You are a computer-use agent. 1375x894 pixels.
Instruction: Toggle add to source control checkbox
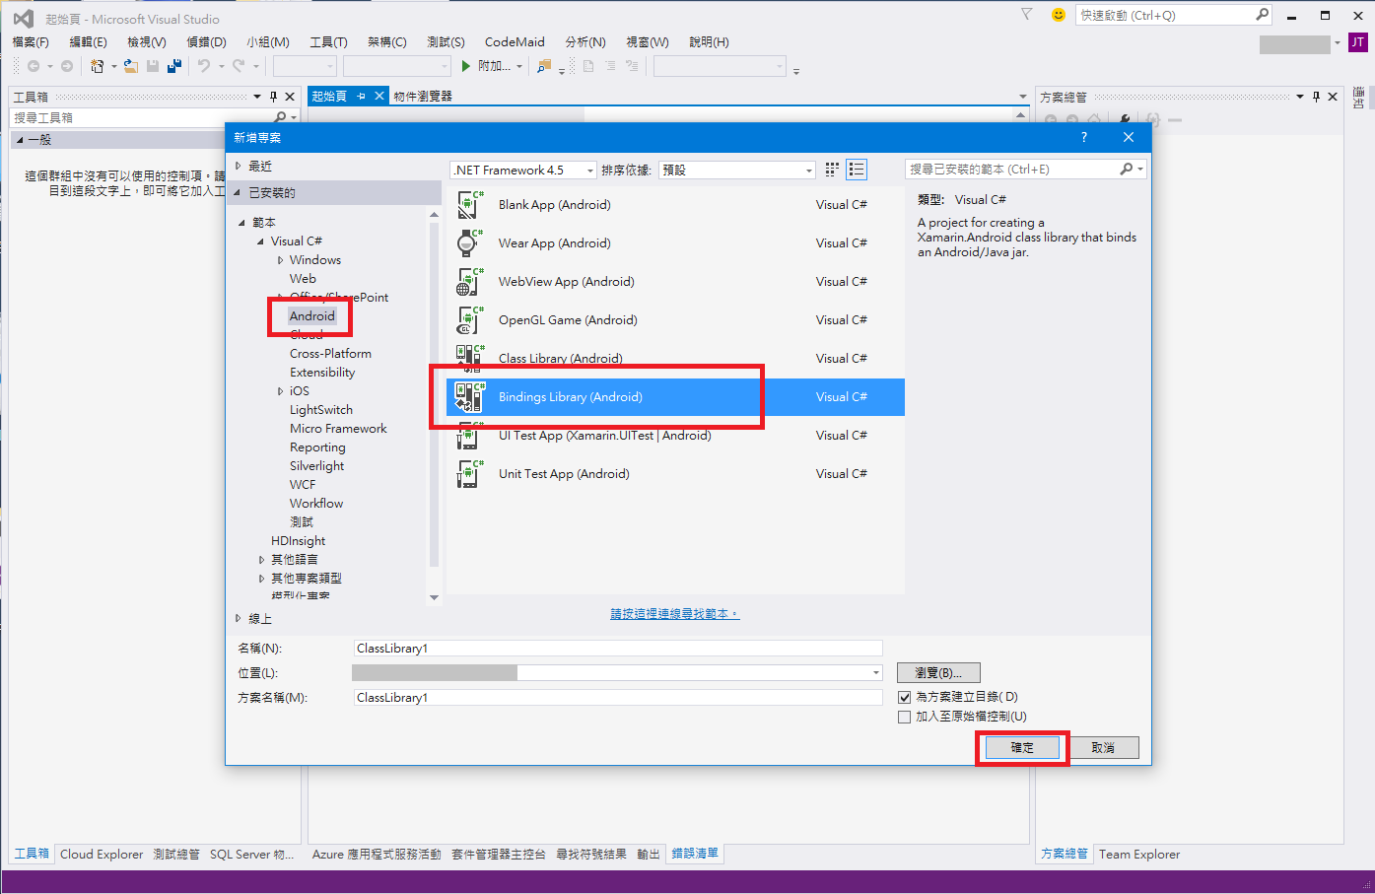click(x=905, y=717)
